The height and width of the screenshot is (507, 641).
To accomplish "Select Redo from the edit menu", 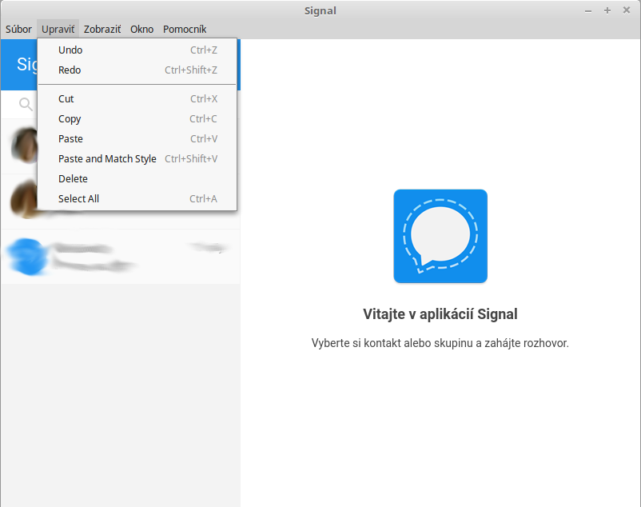I will (70, 70).
